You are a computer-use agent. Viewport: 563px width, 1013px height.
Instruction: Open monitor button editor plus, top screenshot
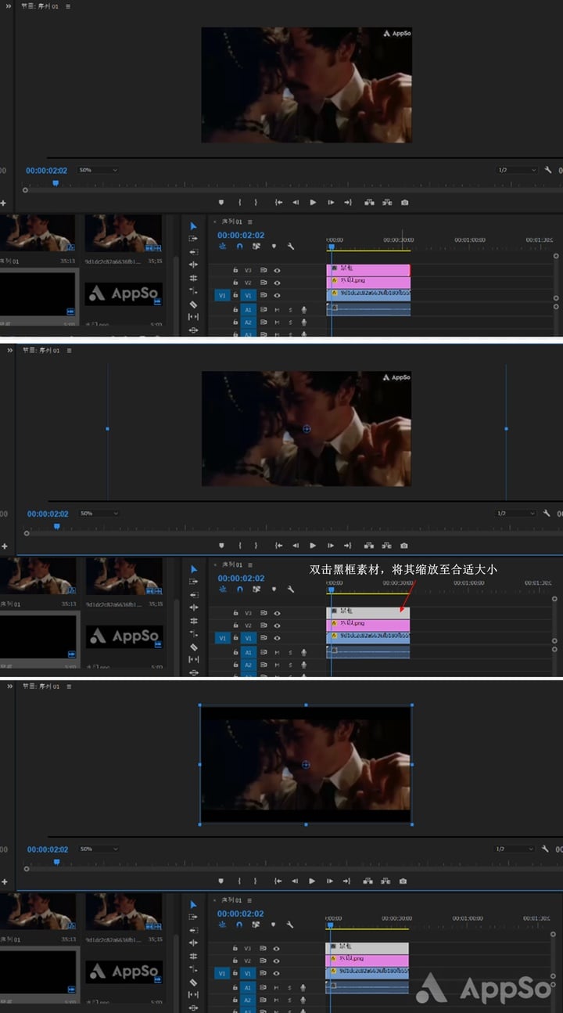click(4, 203)
